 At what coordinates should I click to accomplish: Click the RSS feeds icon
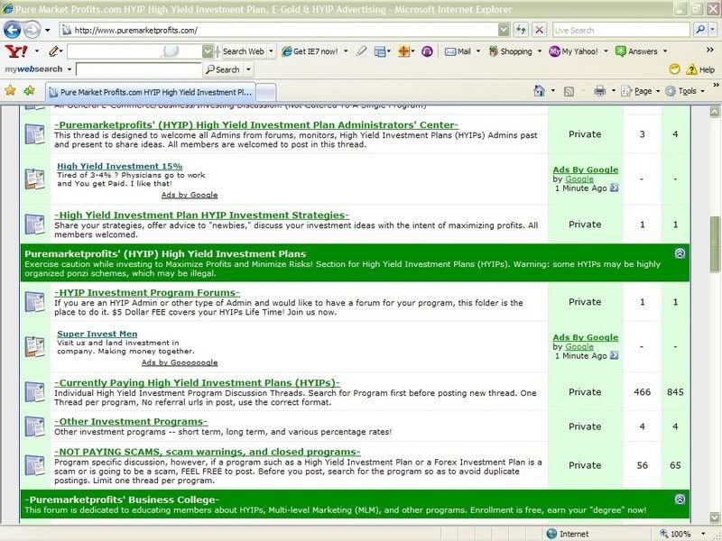pyautogui.click(x=569, y=91)
